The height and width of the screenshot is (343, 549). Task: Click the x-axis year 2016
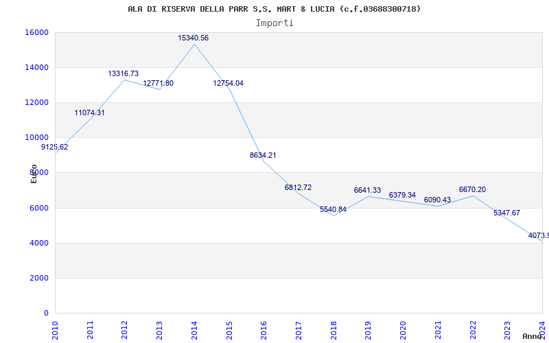click(264, 330)
